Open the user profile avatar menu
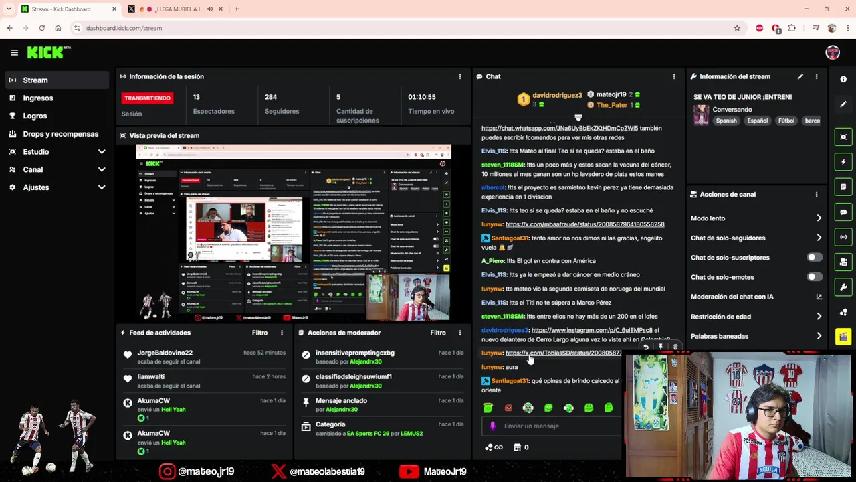 (833, 52)
